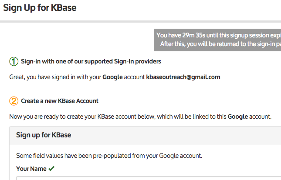Click the word KBase in the page title
The width and height of the screenshot is (281, 180).
click(x=64, y=8)
